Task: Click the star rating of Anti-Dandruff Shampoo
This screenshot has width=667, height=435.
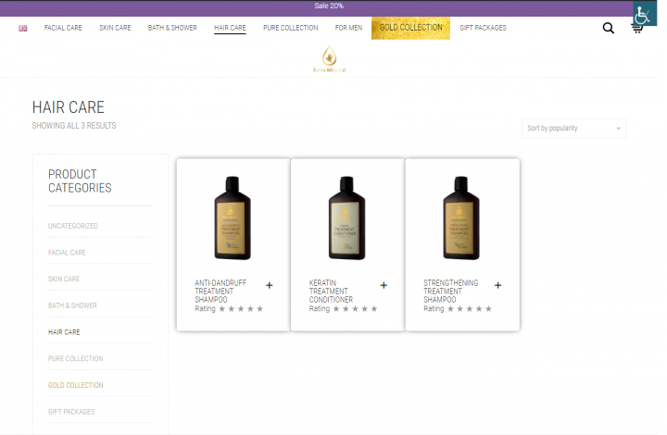Action: click(241, 309)
